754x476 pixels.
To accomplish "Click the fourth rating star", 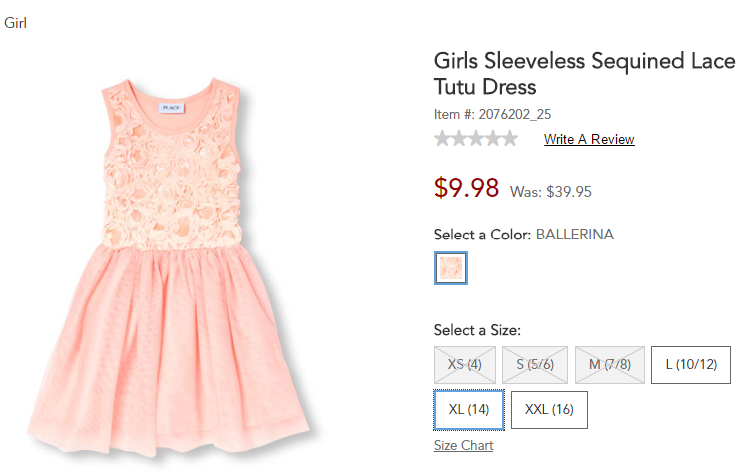I will [x=493, y=139].
